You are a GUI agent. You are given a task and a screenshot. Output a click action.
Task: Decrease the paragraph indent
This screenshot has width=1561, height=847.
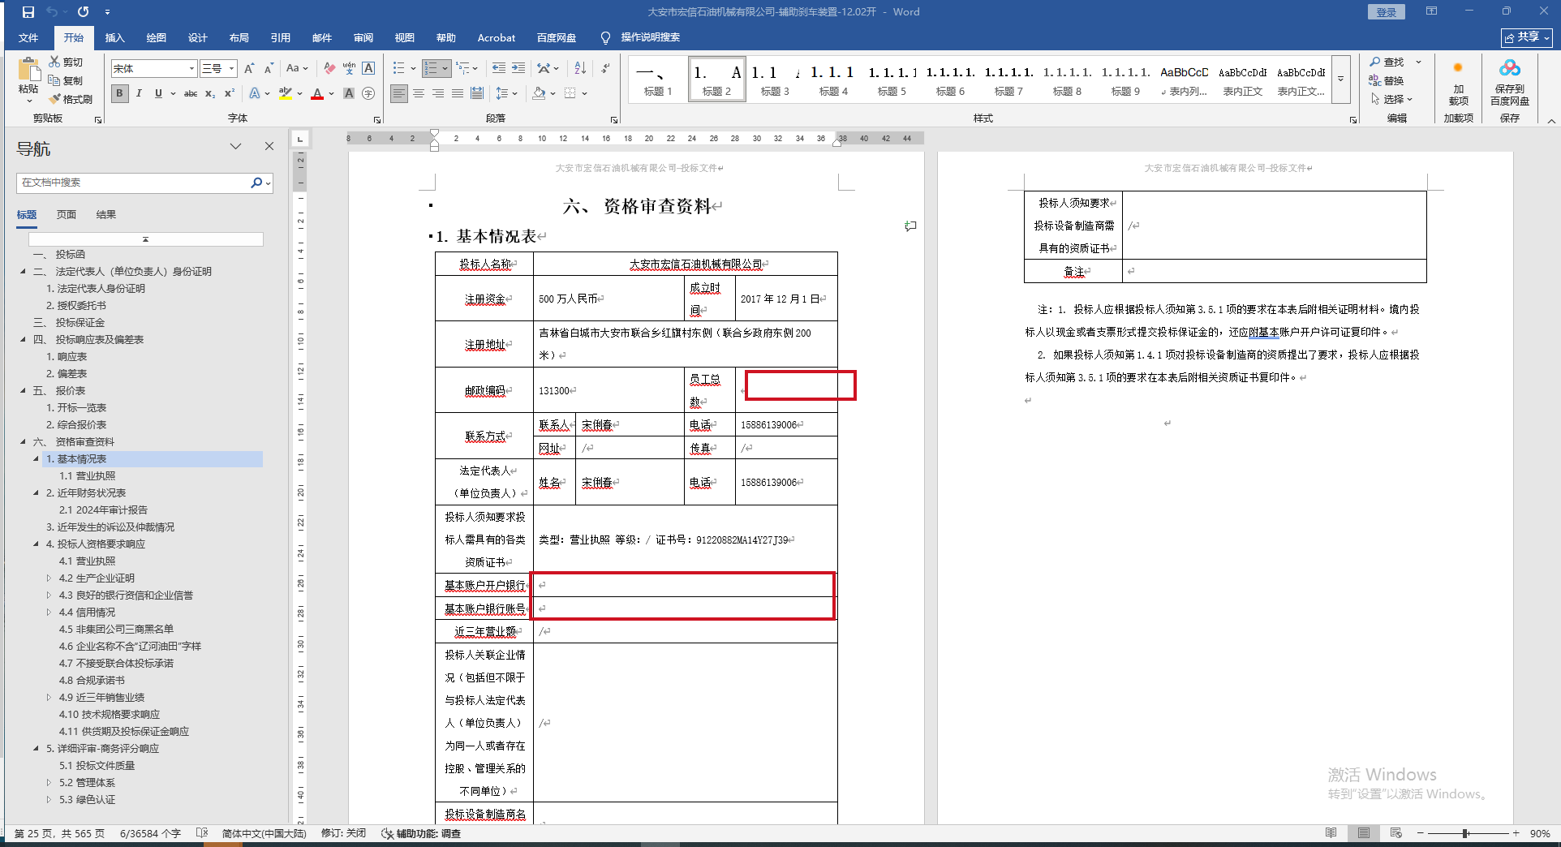pos(498,69)
